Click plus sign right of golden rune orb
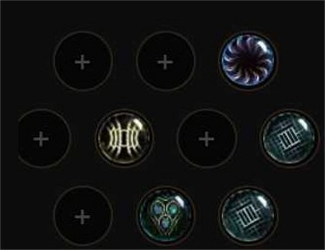The image size is (325, 250). [206, 139]
